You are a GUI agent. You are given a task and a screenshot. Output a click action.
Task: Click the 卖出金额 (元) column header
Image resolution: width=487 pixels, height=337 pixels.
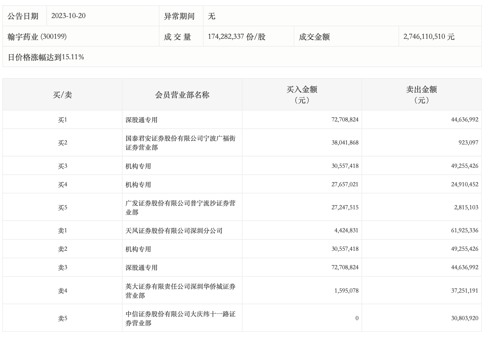point(421,95)
